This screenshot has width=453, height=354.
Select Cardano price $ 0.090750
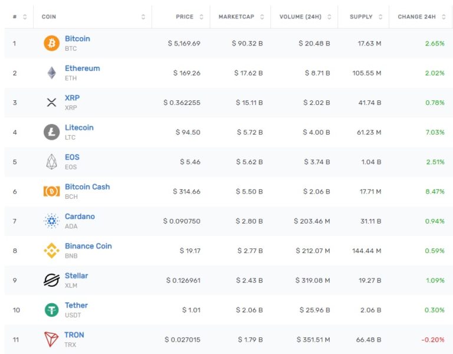click(182, 221)
